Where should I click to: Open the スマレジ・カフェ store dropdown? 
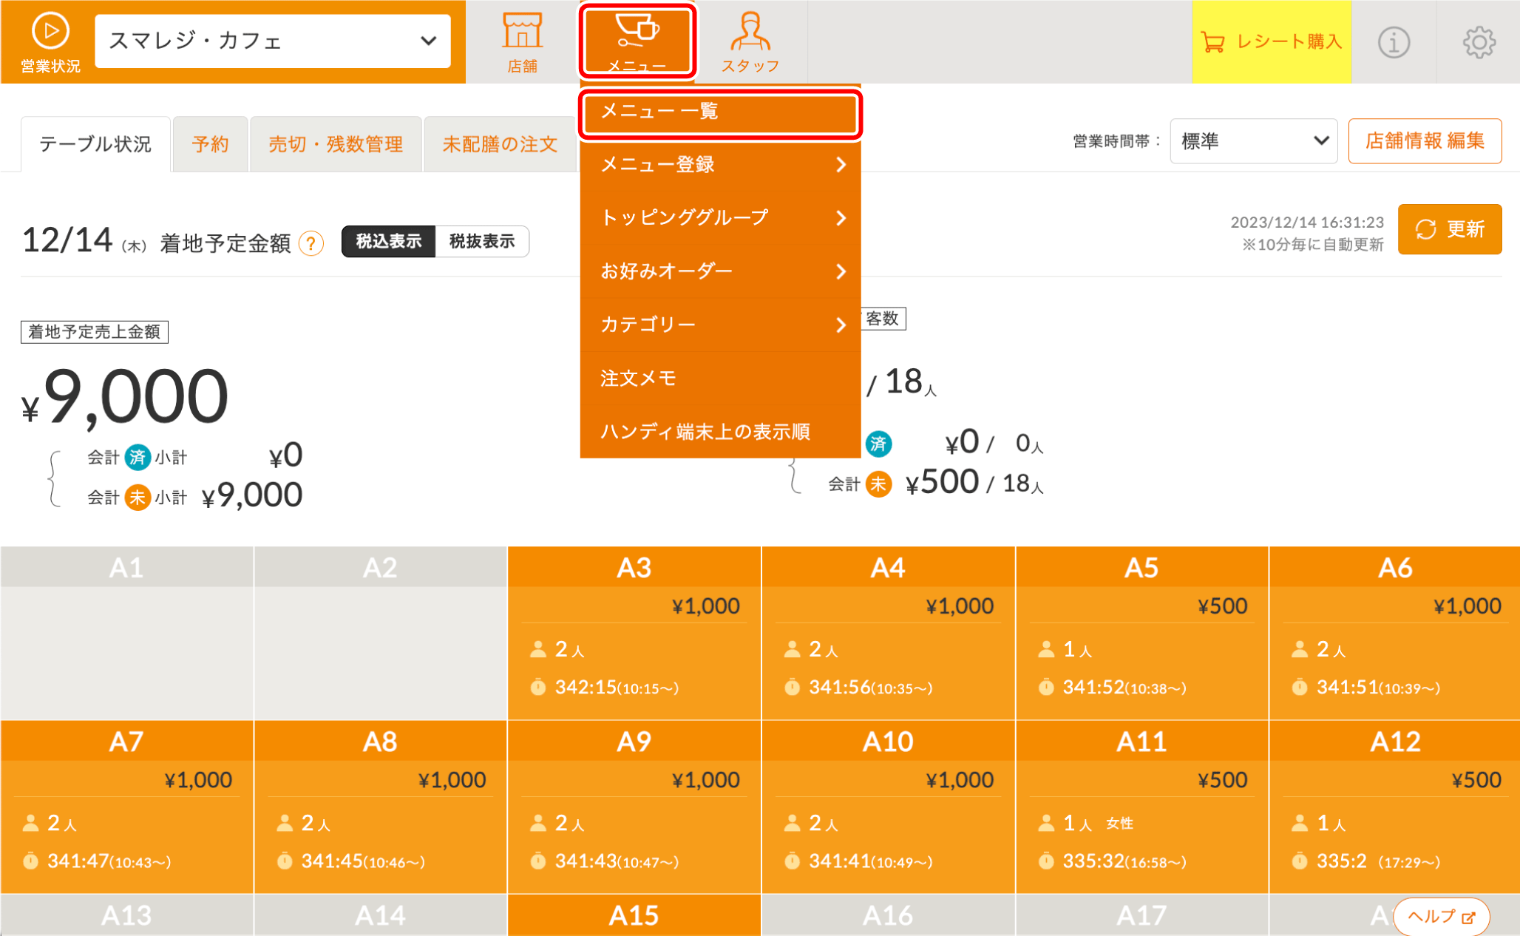click(272, 41)
